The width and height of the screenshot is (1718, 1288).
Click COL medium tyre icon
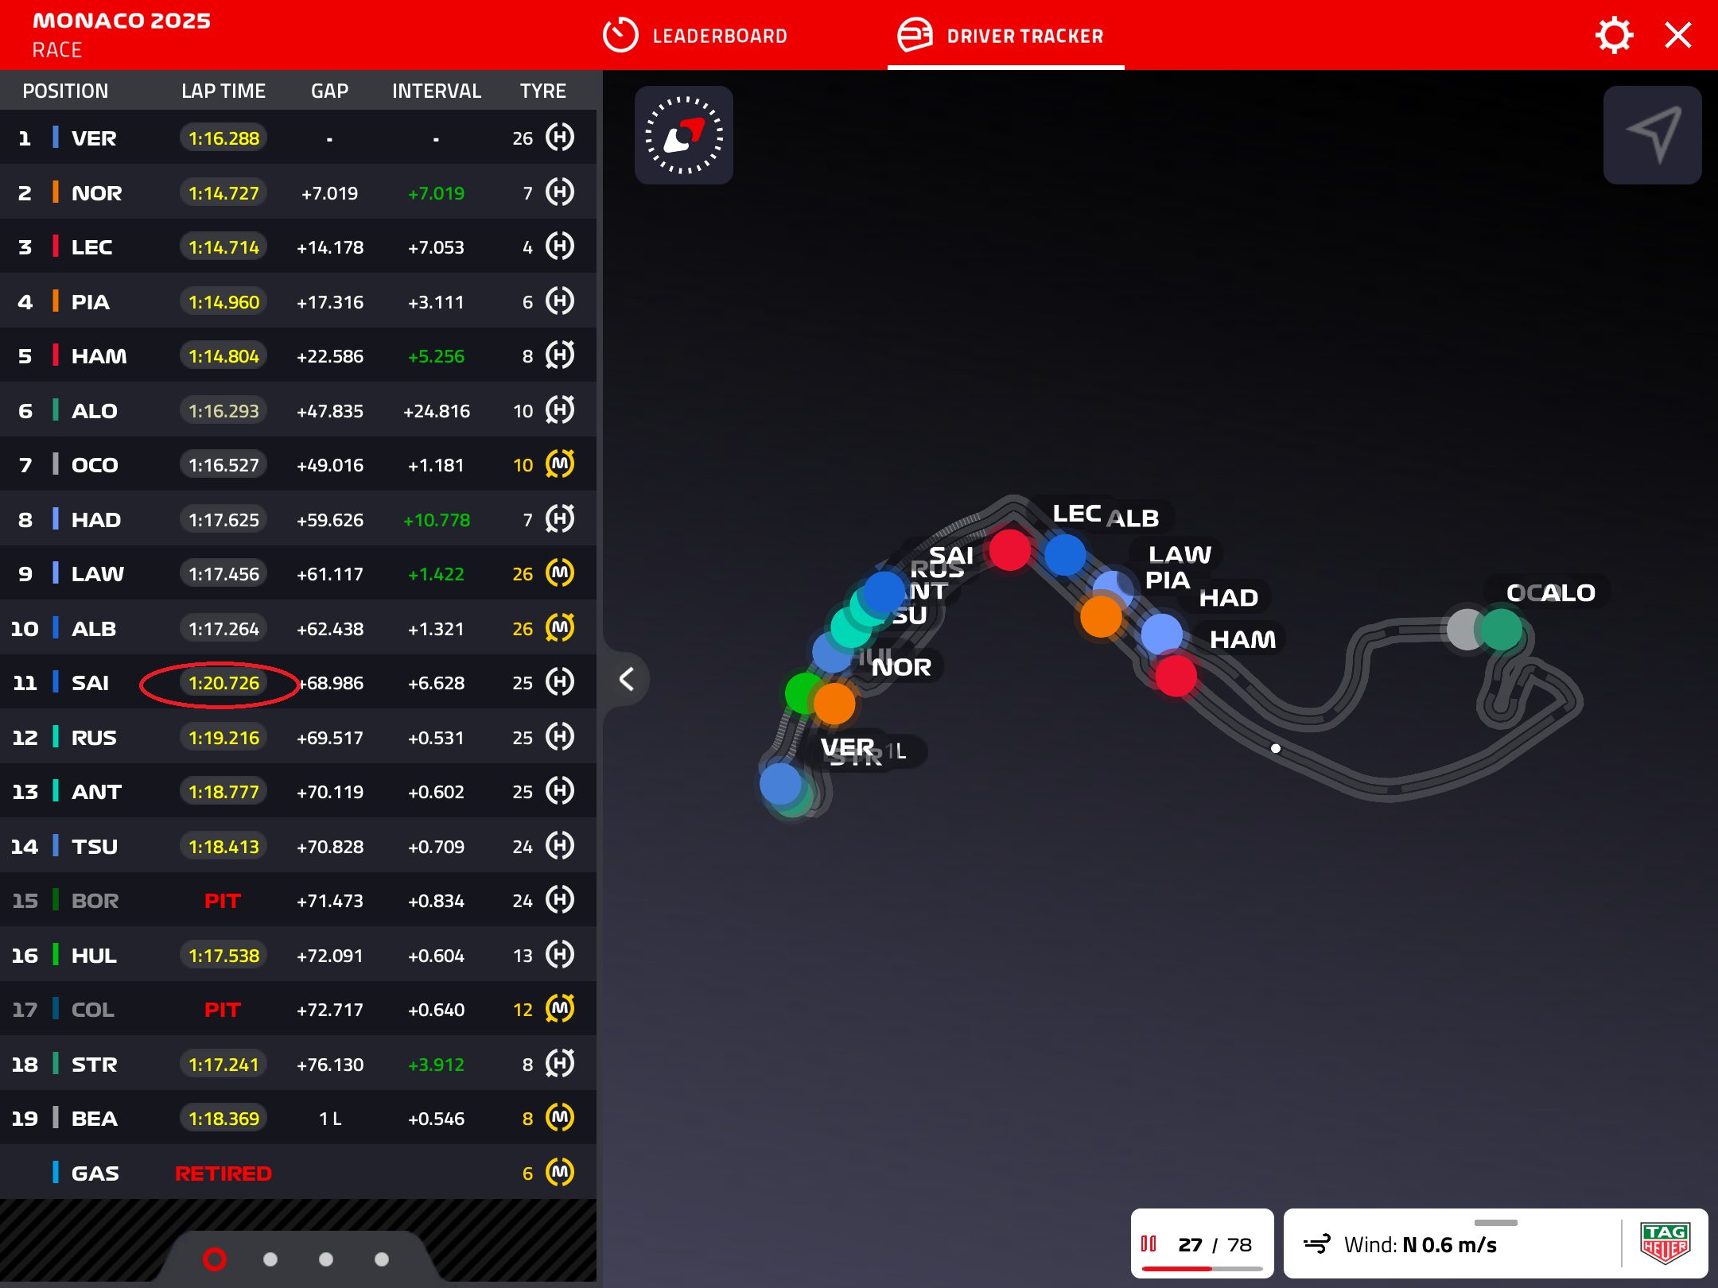(560, 1009)
